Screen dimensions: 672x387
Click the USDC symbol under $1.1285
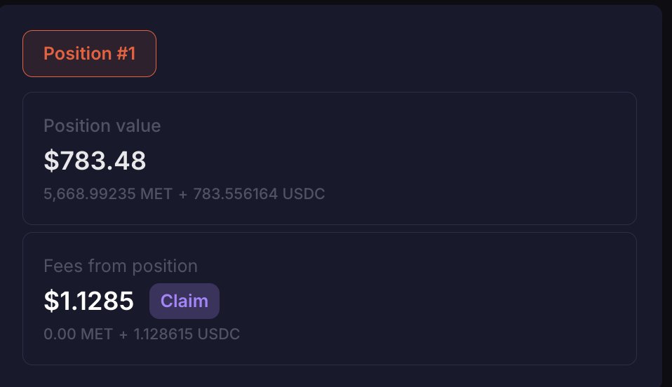click(x=219, y=334)
